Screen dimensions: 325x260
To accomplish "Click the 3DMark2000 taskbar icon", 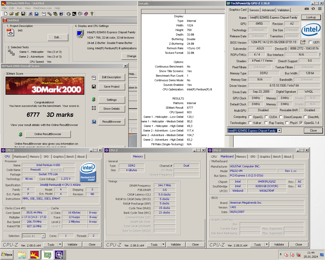I will (35, 255).
